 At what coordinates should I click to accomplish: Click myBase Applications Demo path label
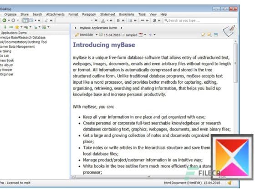[98, 28]
